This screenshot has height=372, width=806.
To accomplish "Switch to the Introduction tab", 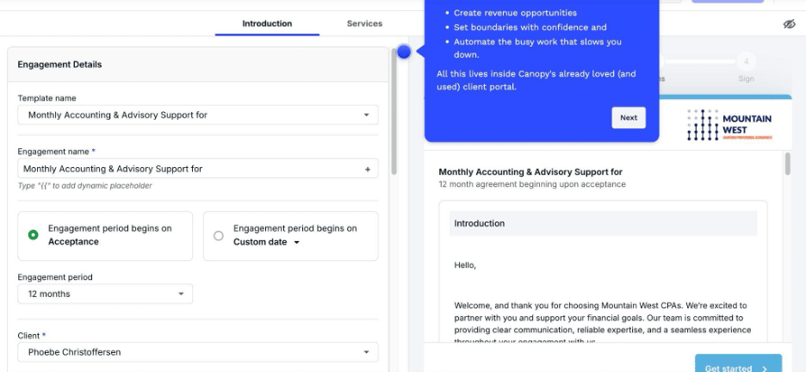I will (x=267, y=23).
